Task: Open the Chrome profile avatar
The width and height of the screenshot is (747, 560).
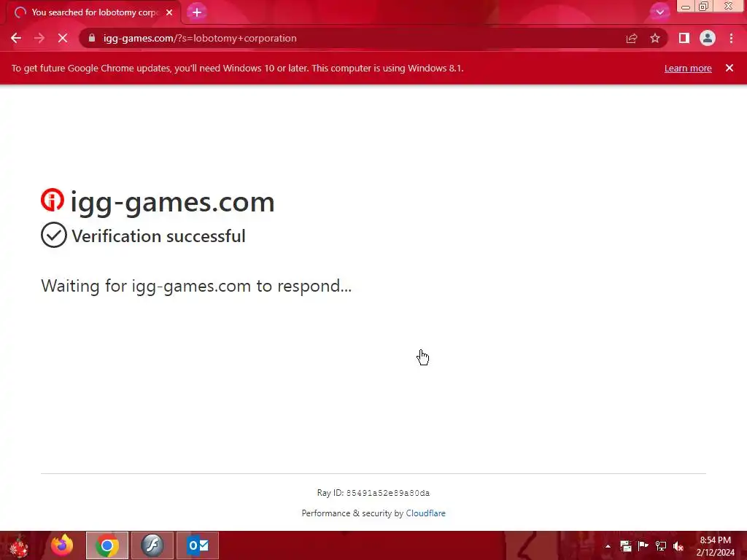Action: [708, 38]
